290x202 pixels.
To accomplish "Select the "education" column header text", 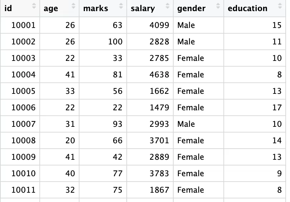I will (x=247, y=9).
